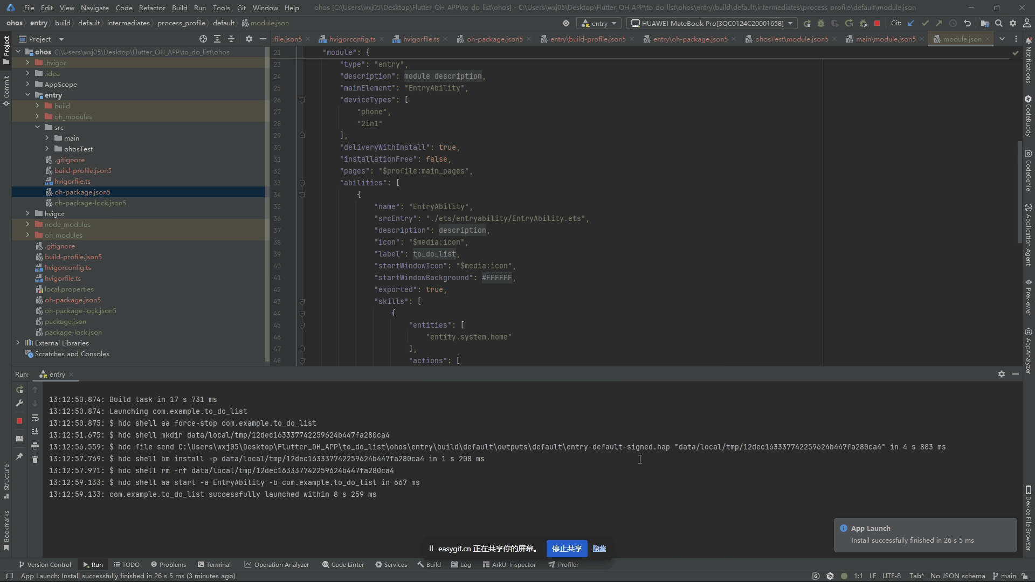This screenshot has width=1035, height=582.
Task: Collapse all in the Project panel
Action: 231,39
